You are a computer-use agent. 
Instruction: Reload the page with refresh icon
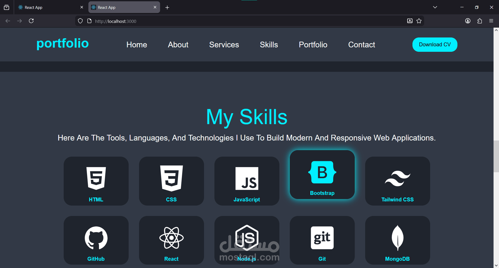pos(31,21)
